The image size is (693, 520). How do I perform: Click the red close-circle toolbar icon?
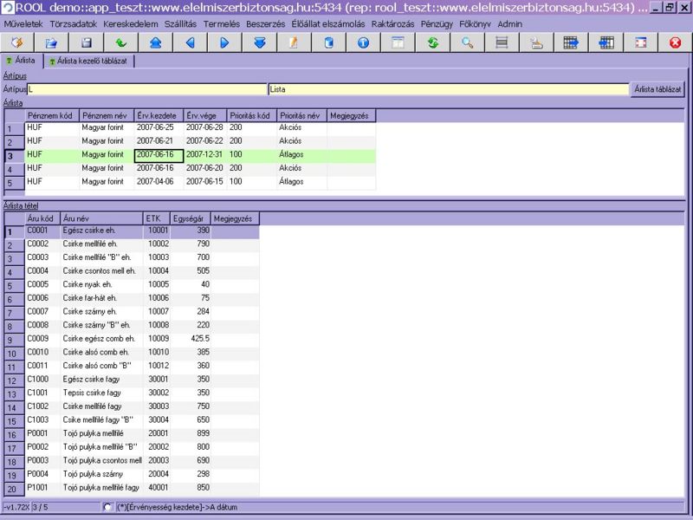675,42
